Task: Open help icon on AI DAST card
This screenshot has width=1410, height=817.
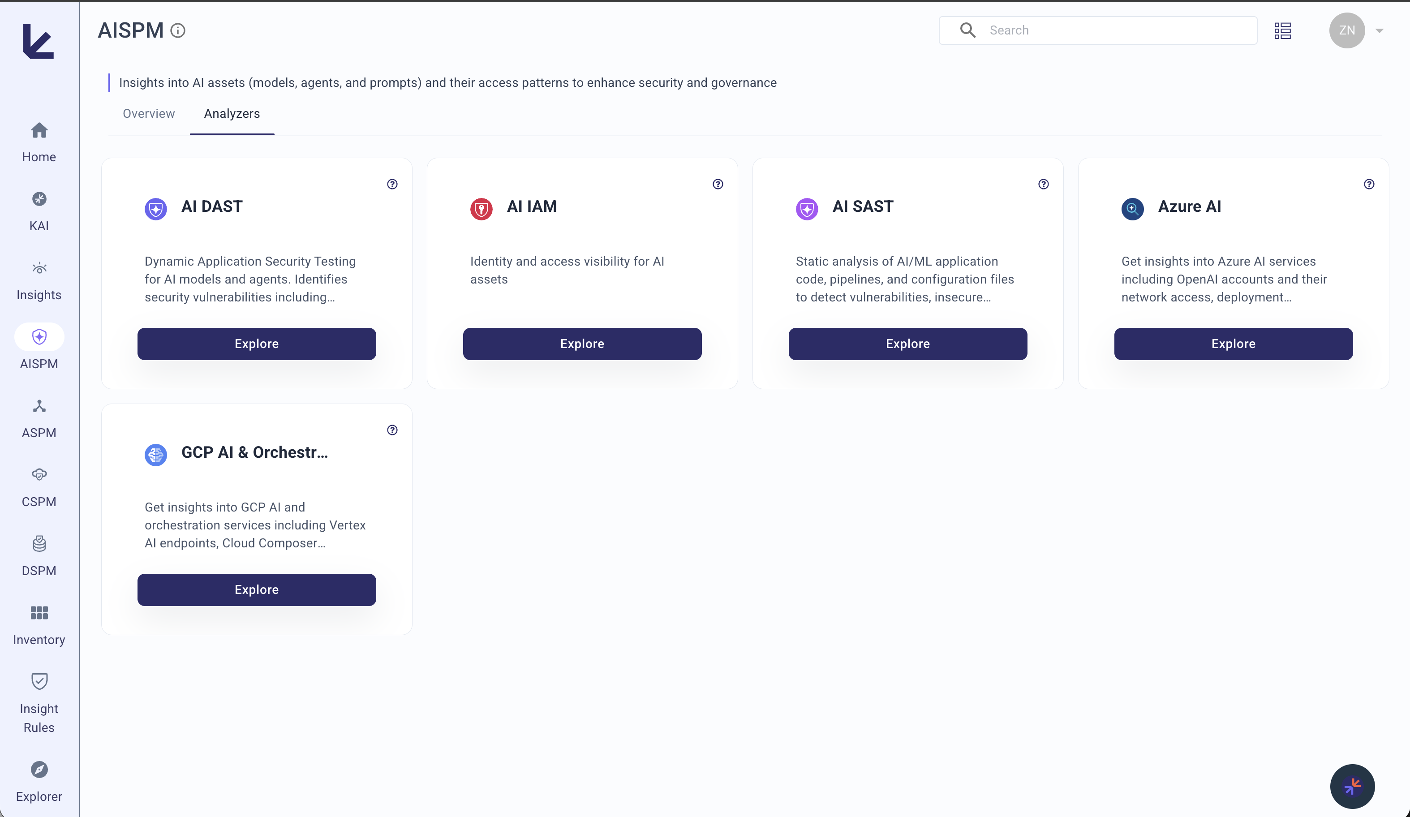Action: (392, 184)
